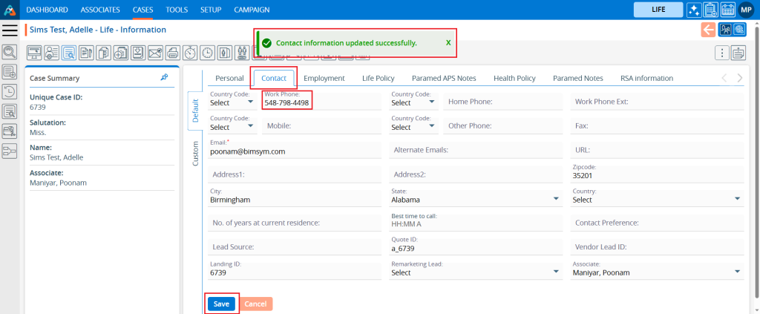Open the MP user profile avatar
Screen dimensions: 760x314
pos(747,10)
